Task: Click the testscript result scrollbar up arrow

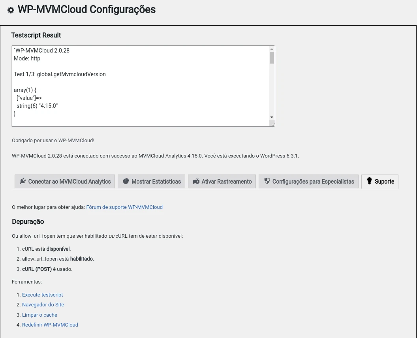Action: pyautogui.click(x=272, y=49)
